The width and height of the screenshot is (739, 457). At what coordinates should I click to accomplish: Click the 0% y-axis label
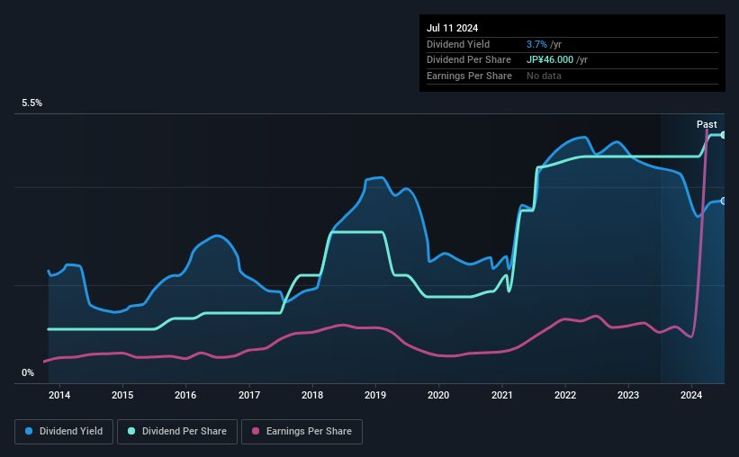tap(28, 372)
